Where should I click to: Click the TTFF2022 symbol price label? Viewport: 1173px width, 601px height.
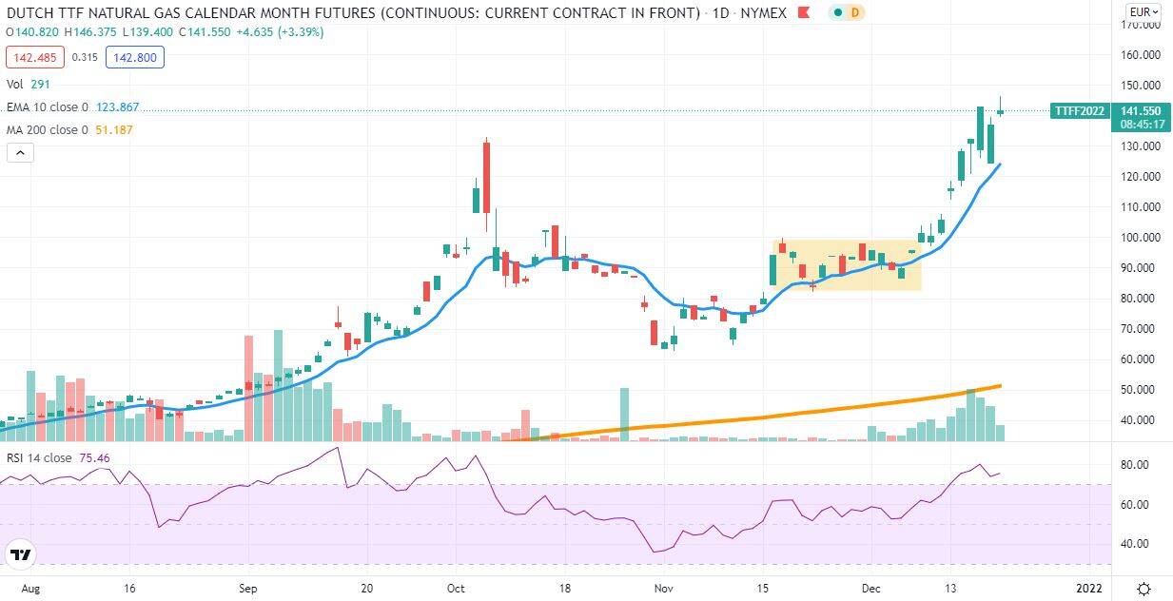1080,111
